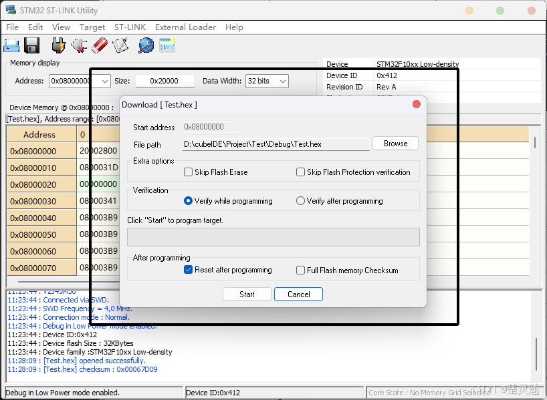Select address row 0x08000010

click(41, 168)
